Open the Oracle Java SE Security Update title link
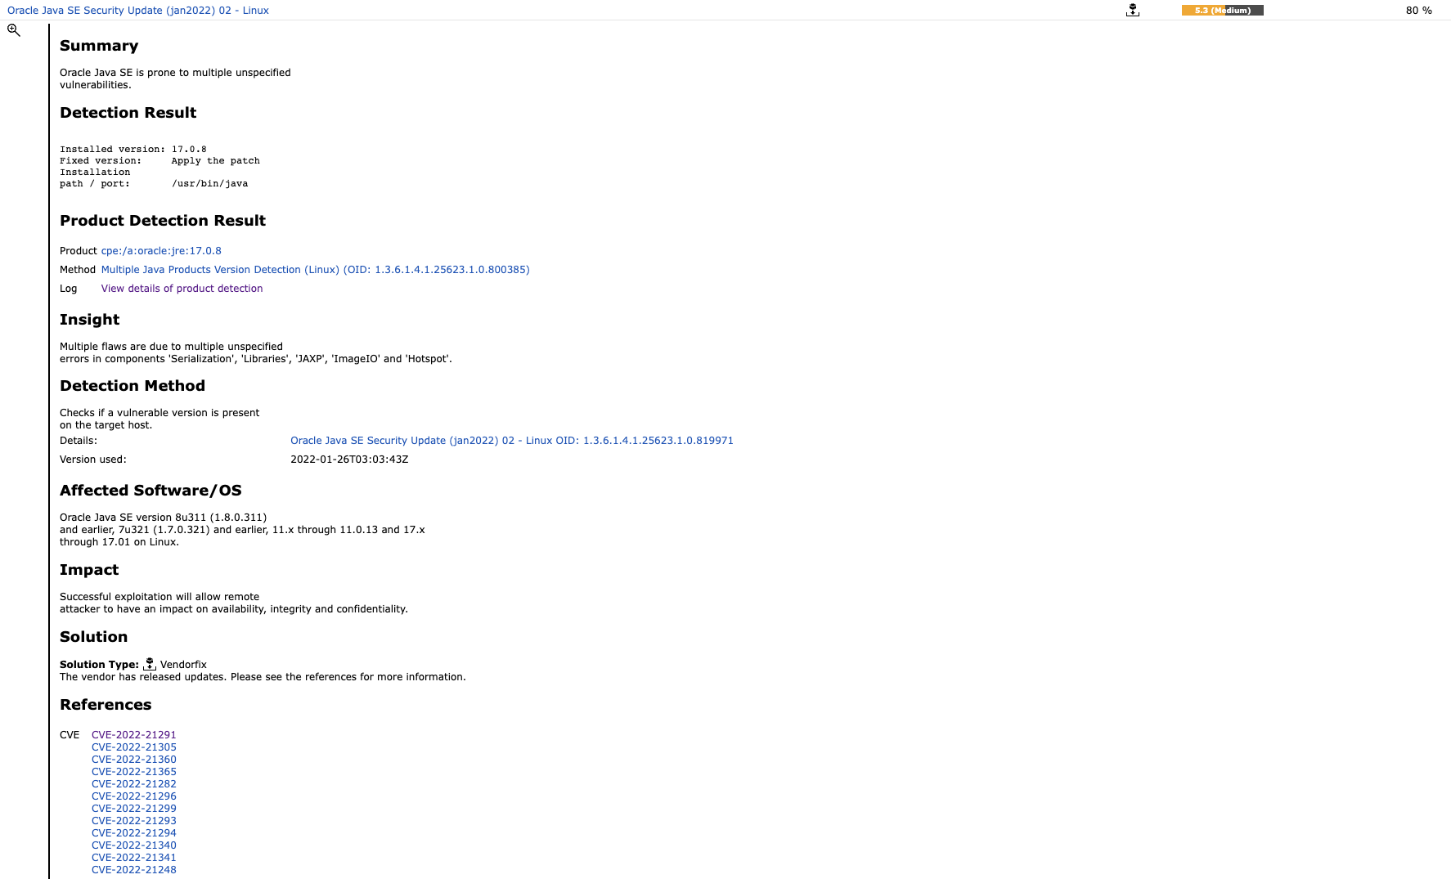Image resolution: width=1451 pixels, height=879 pixels. pos(138,11)
